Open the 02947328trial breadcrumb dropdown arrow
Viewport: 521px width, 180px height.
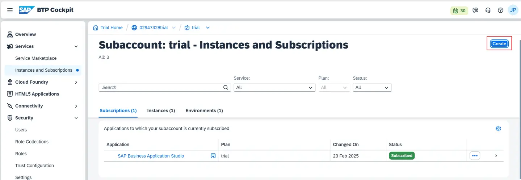coord(173,28)
